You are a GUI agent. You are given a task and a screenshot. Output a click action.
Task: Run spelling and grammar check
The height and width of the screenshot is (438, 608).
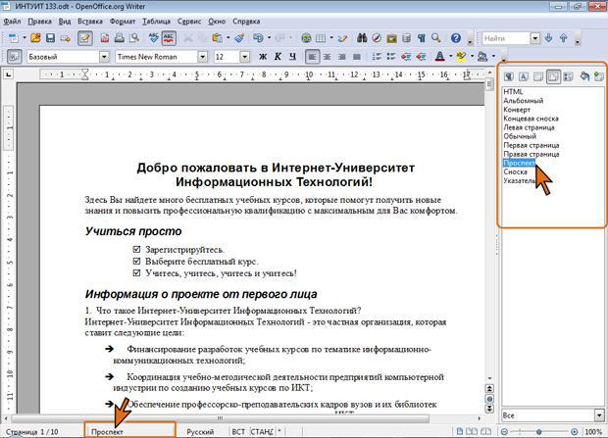pos(154,38)
